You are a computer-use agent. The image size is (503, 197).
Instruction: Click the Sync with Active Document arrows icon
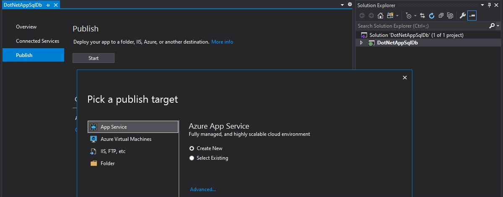(x=422, y=16)
